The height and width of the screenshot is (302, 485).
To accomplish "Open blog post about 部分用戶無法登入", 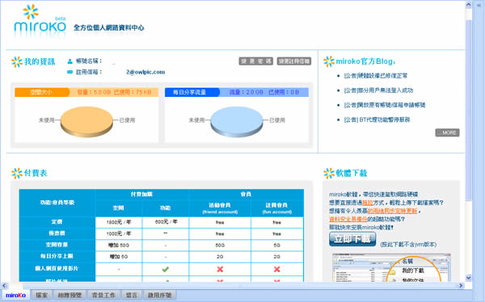I will click(378, 90).
